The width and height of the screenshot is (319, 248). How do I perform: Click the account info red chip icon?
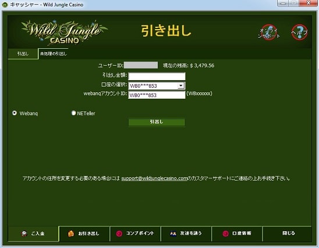(225, 233)
